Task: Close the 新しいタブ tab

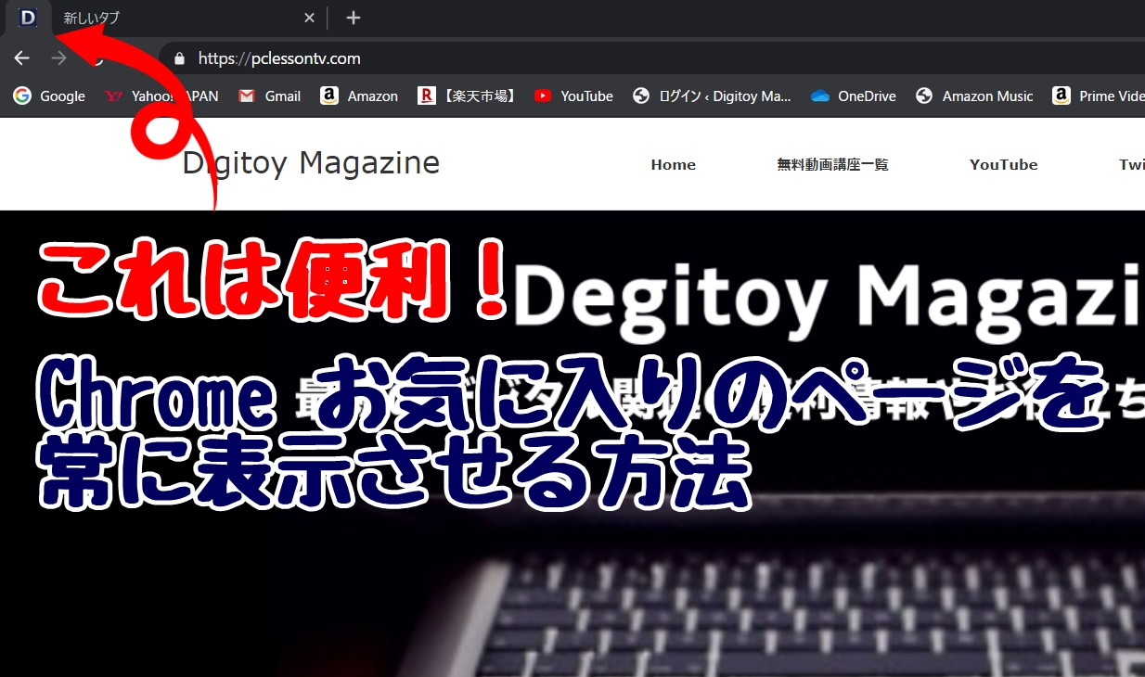Action: tap(309, 18)
